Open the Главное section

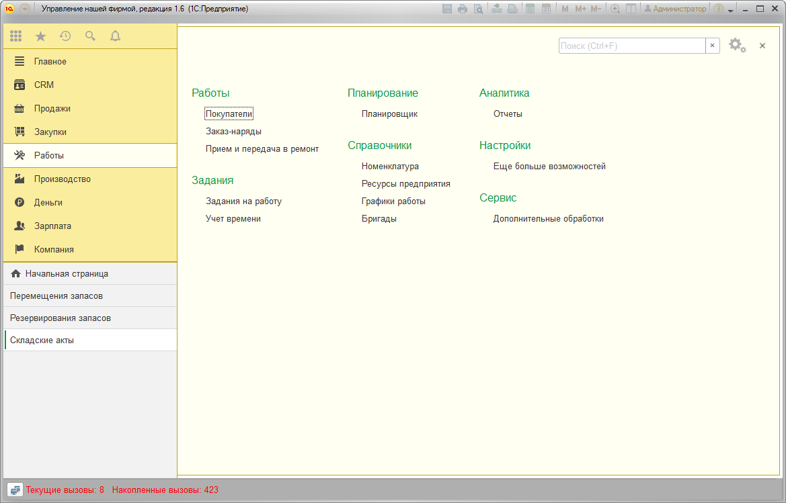click(x=90, y=61)
